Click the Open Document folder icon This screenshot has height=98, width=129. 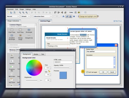[x=11, y=13]
